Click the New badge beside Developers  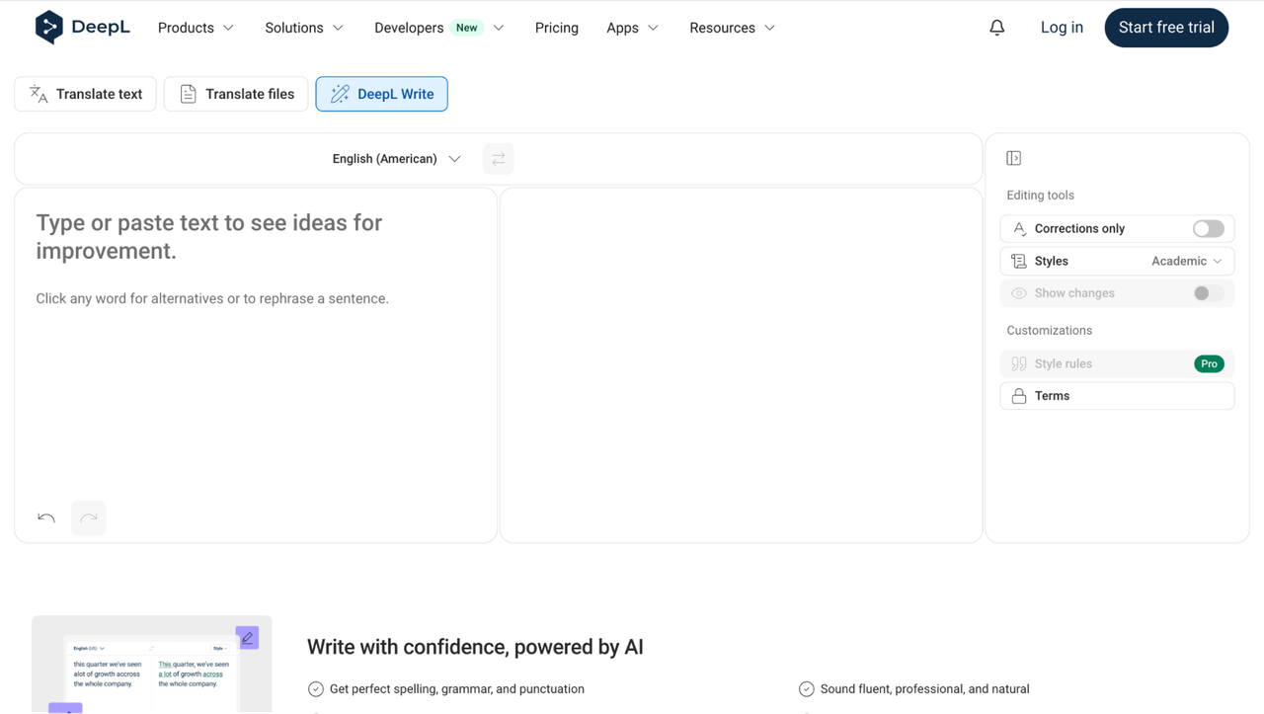(467, 28)
